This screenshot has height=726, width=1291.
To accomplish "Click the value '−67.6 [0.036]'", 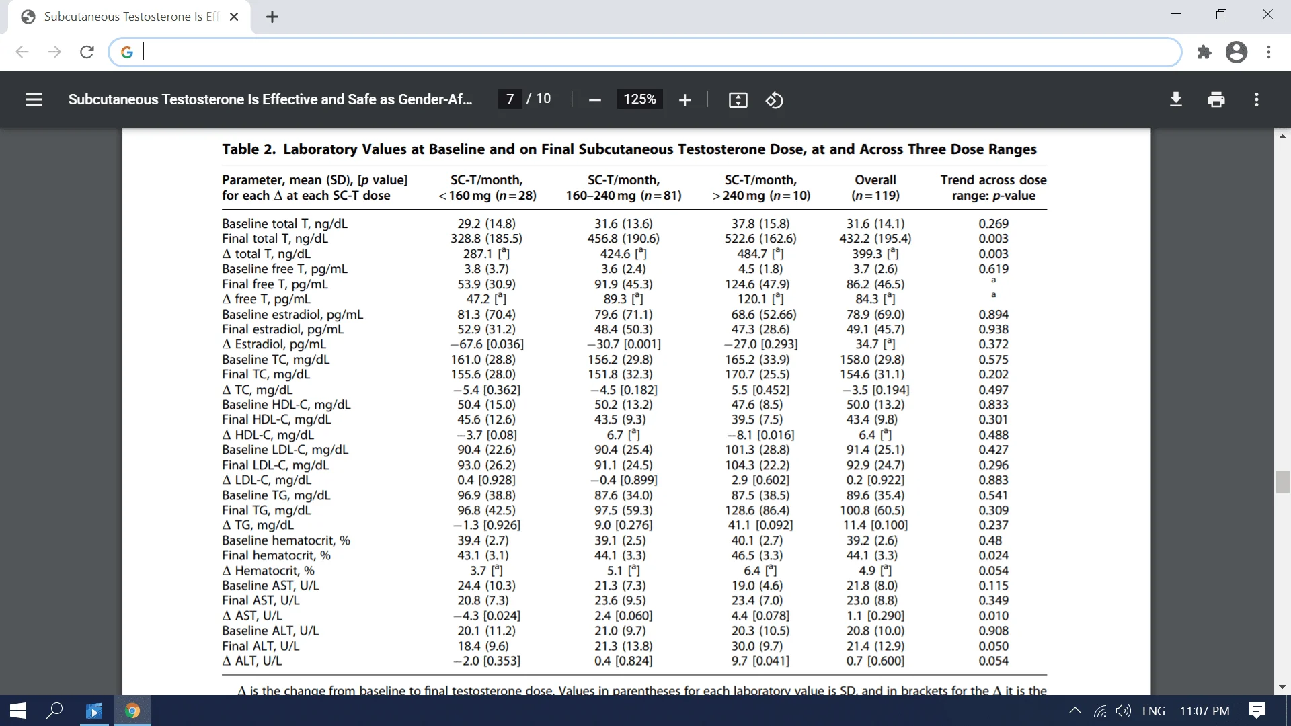I will tap(486, 344).
